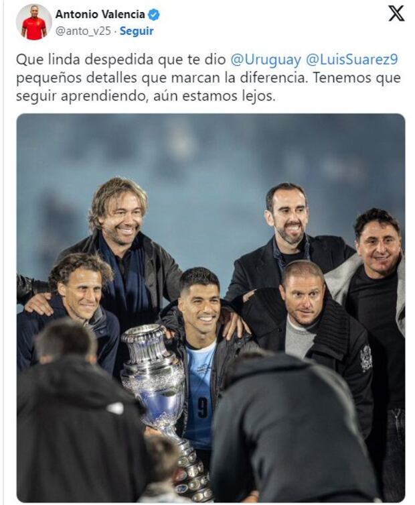Click the number 9 on the light-blue jersey
This screenshot has width=415, height=505.
[202, 407]
